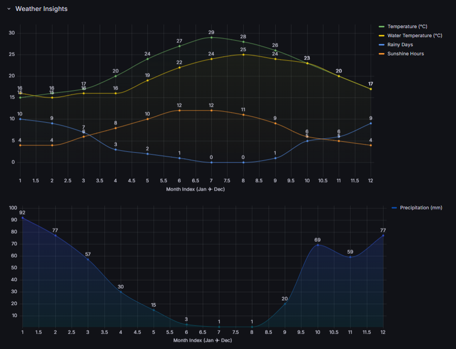Collapse the Weather Insights row chevron
This screenshot has width=456, height=349.
coord(9,9)
